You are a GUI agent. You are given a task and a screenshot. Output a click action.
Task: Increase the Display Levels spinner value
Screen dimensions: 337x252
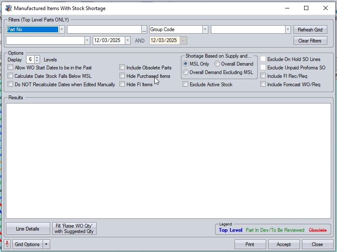click(x=37, y=58)
